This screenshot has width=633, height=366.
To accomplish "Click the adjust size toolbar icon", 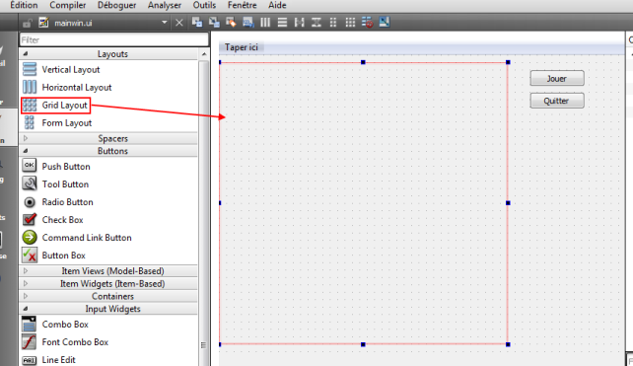I will tap(385, 23).
